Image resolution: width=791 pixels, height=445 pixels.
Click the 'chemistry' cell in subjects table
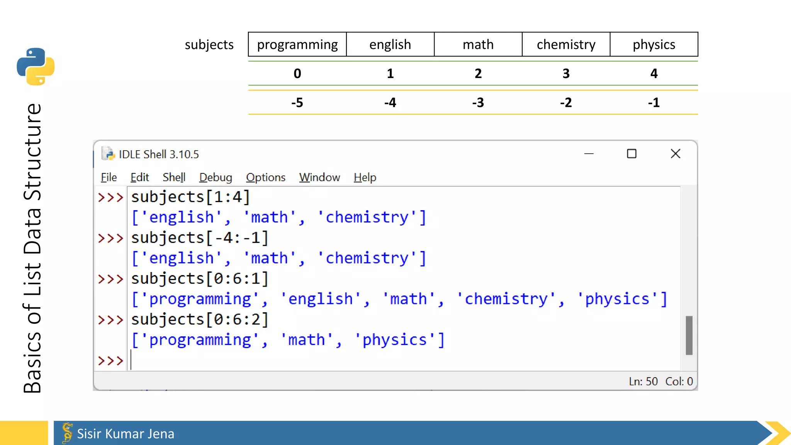point(566,44)
